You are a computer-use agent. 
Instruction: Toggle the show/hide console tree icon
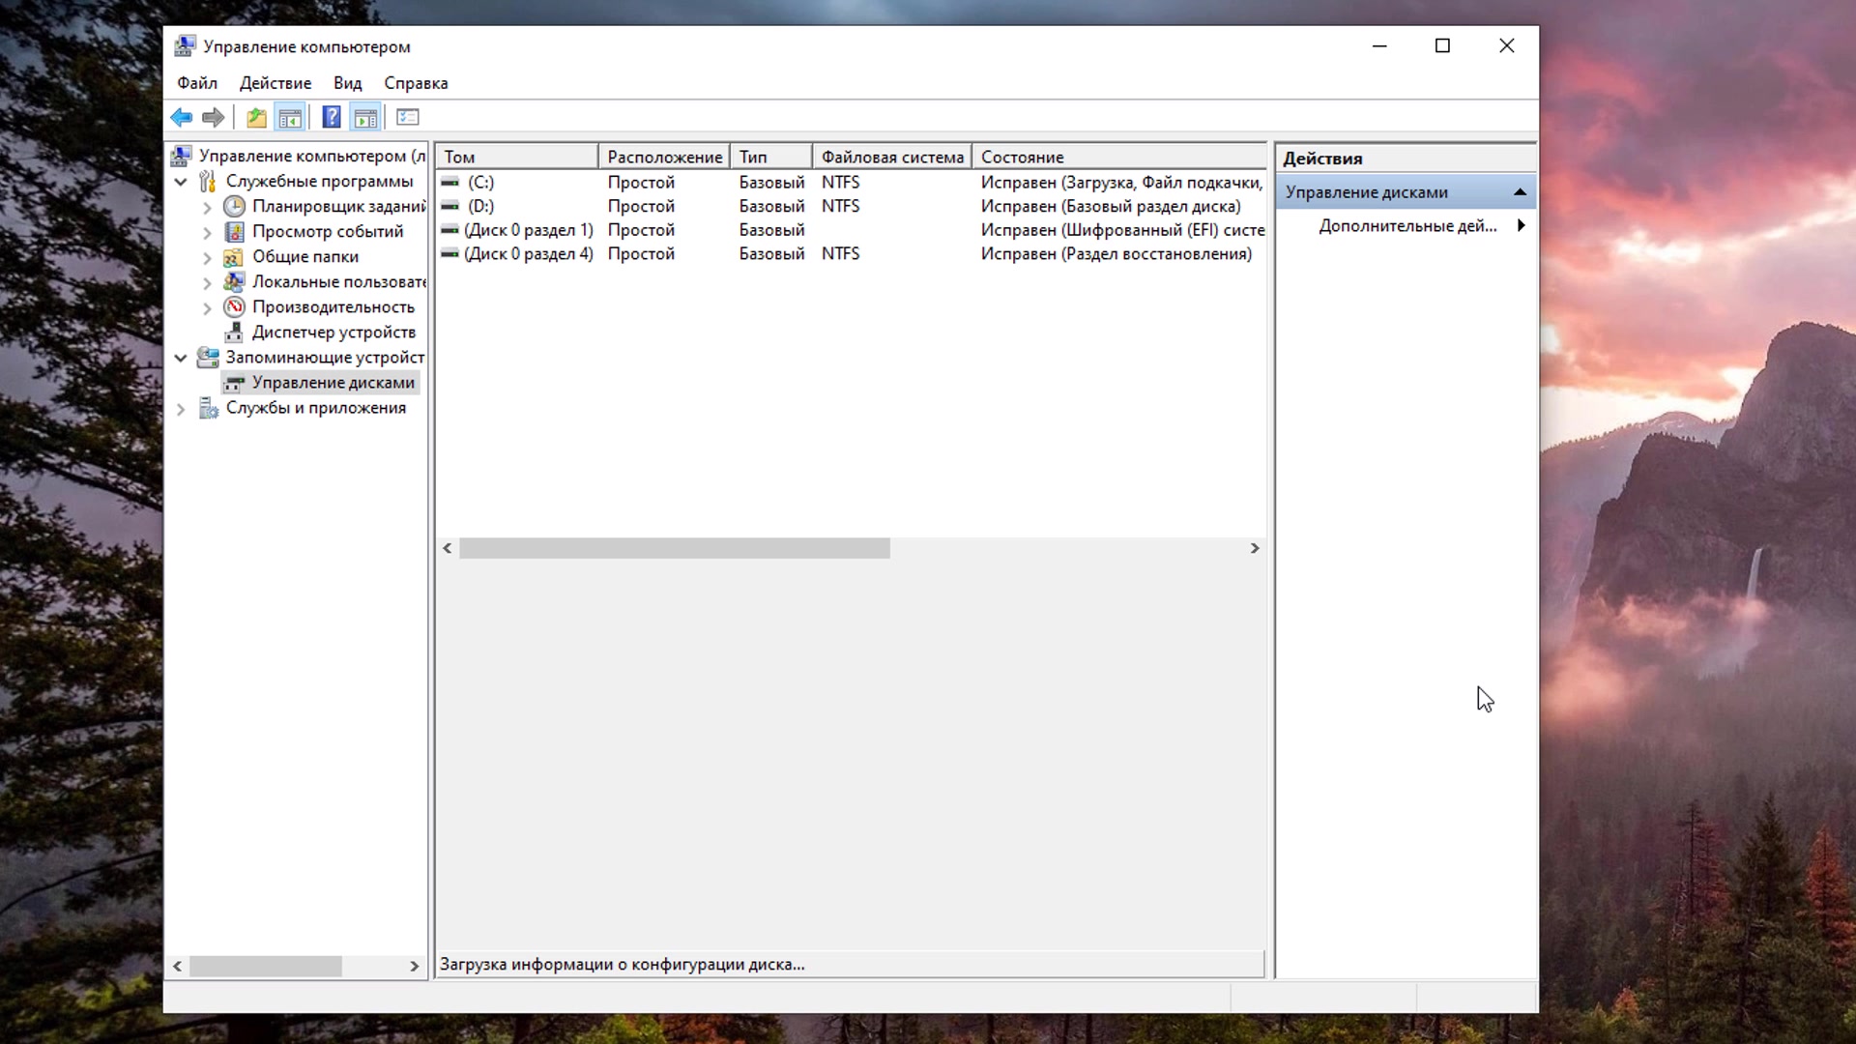[290, 117]
